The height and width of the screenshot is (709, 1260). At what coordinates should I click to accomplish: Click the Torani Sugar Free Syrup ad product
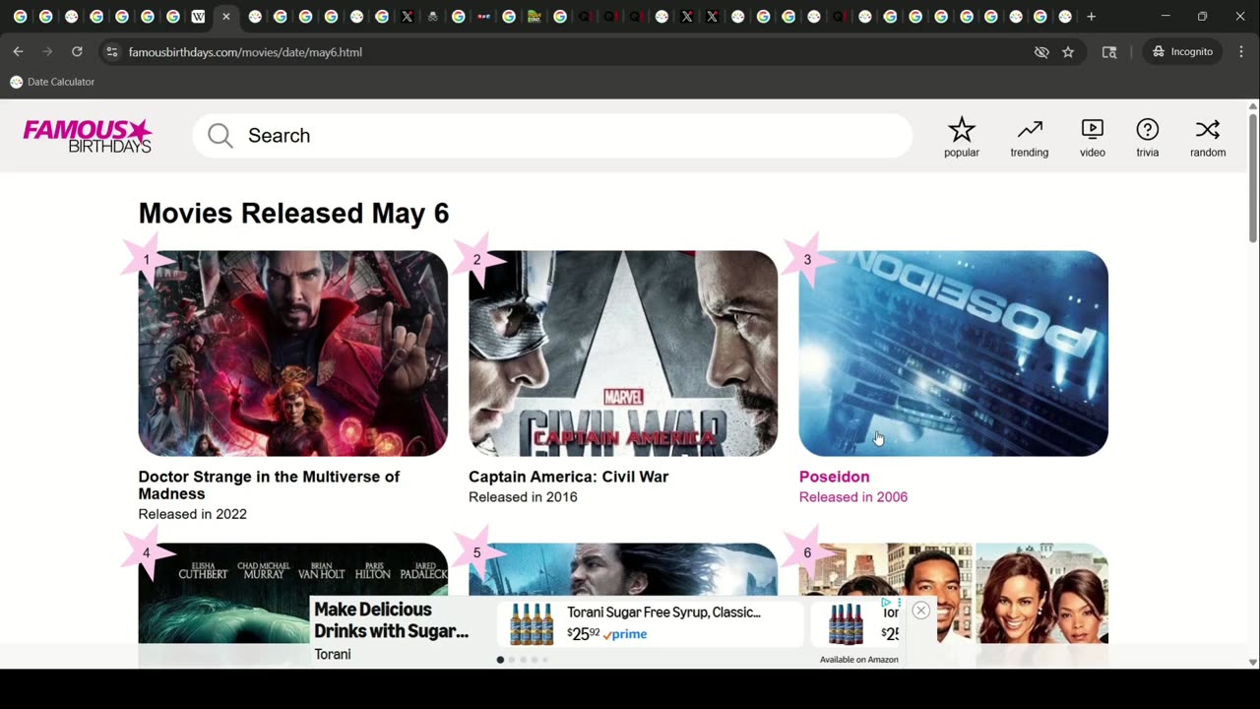(x=651, y=623)
